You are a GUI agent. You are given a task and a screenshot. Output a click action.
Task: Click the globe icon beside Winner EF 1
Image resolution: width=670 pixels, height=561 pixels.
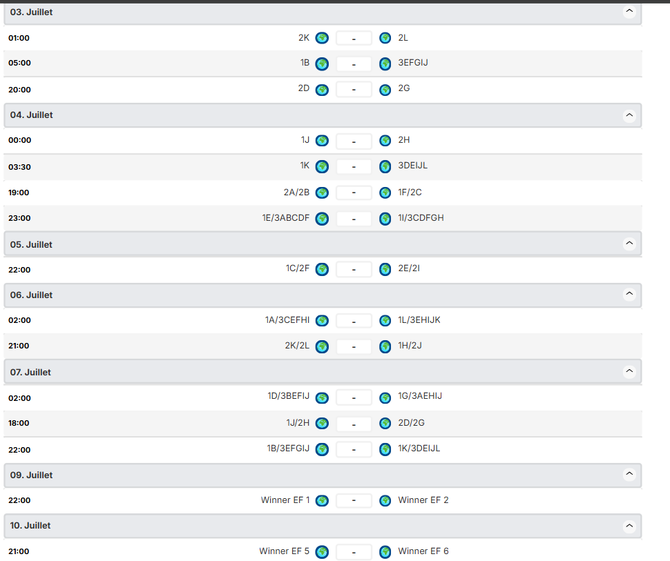pyautogui.click(x=322, y=501)
